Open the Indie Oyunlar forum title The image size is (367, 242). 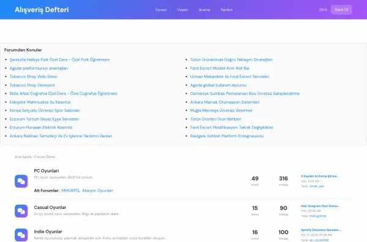coord(48,232)
